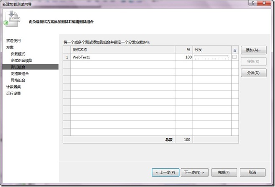Image resolution: width=275 pixels, height=187 pixels.
Task: Click the lock icon column header
Action: point(235,51)
